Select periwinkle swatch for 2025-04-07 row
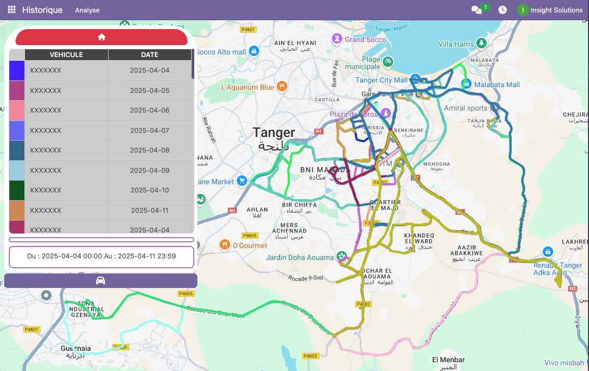Viewport: 589px width, 371px height. coord(17,130)
